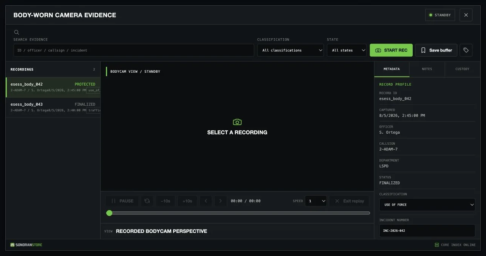Click the Incident Number field INC-2026-042

click(427, 231)
